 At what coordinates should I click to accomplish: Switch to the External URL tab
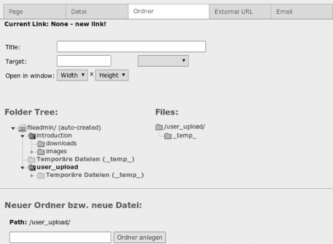point(240,12)
